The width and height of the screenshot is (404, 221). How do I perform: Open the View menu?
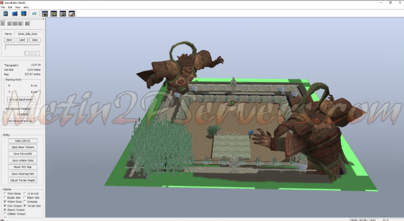click(18, 7)
